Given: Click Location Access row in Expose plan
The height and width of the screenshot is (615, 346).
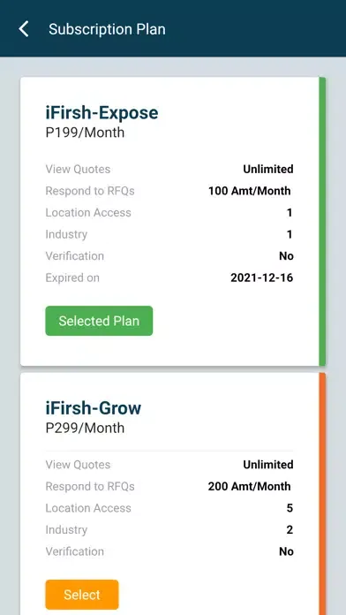Looking at the screenshot, I should (169, 213).
